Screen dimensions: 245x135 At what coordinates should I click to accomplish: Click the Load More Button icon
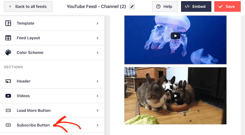coord(8,110)
